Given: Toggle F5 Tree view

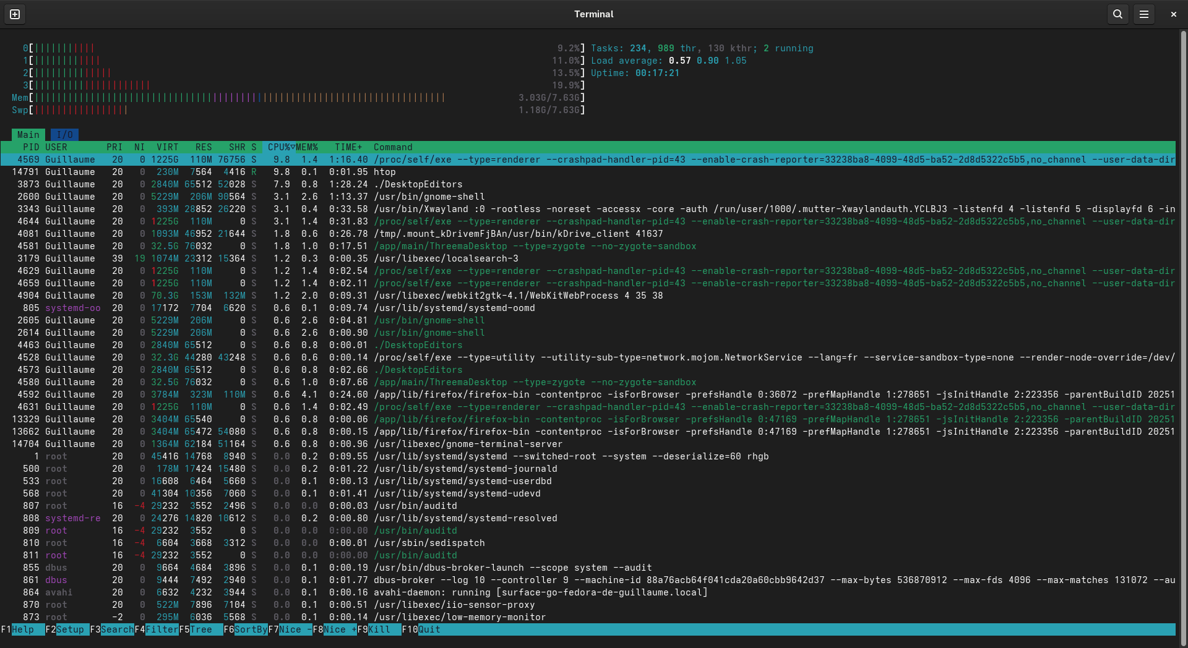Looking at the screenshot, I should click(200, 629).
